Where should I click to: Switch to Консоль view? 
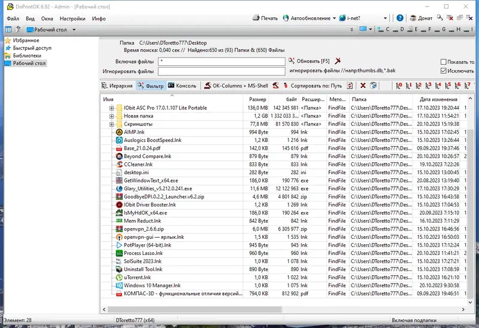[182, 86]
